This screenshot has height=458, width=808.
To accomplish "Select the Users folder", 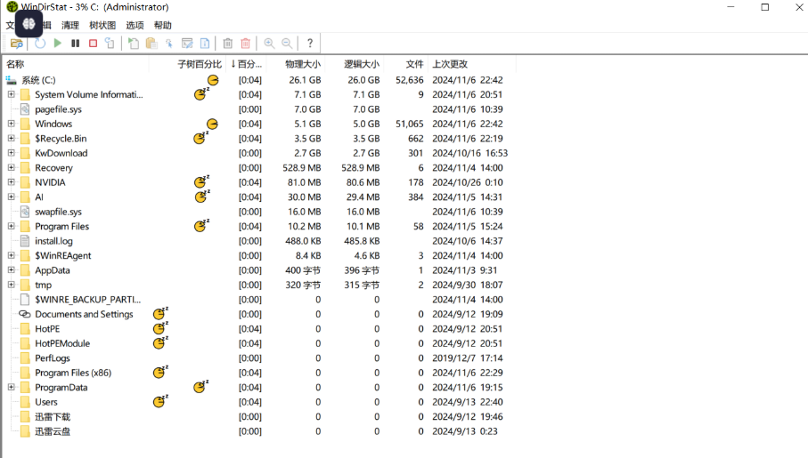I will (x=46, y=402).
